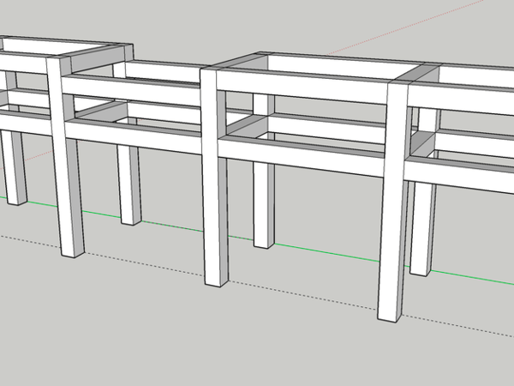The image size is (514, 386).
Task: Click the lower rail right of the far-right post
Action: coord(463,170)
